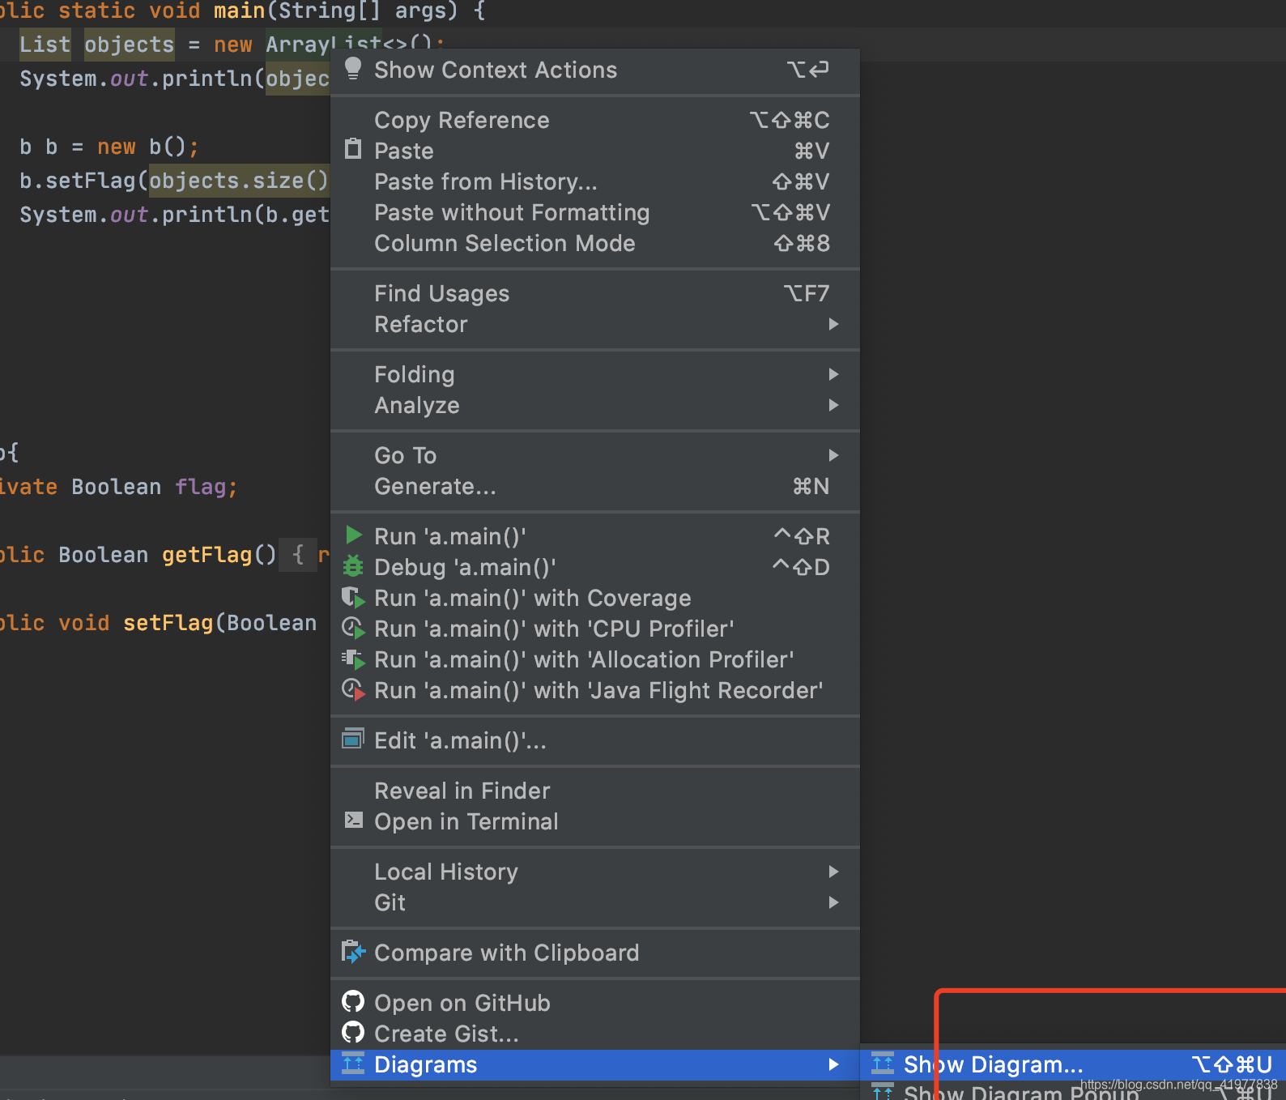Select Generate... from the menu
The height and width of the screenshot is (1100, 1286).
click(x=595, y=486)
